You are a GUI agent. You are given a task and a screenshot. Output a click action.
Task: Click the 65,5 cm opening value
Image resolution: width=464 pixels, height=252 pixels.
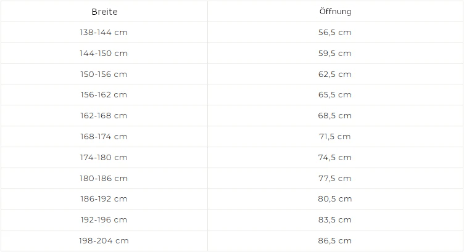pyautogui.click(x=335, y=94)
